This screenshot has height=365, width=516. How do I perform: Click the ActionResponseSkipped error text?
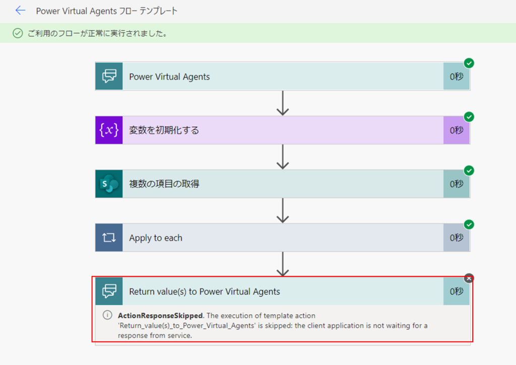click(273, 325)
